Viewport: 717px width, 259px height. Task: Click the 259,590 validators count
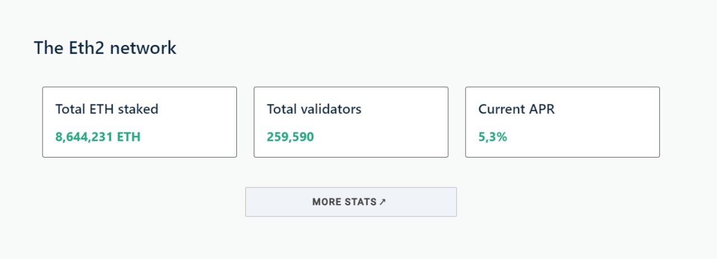(290, 137)
